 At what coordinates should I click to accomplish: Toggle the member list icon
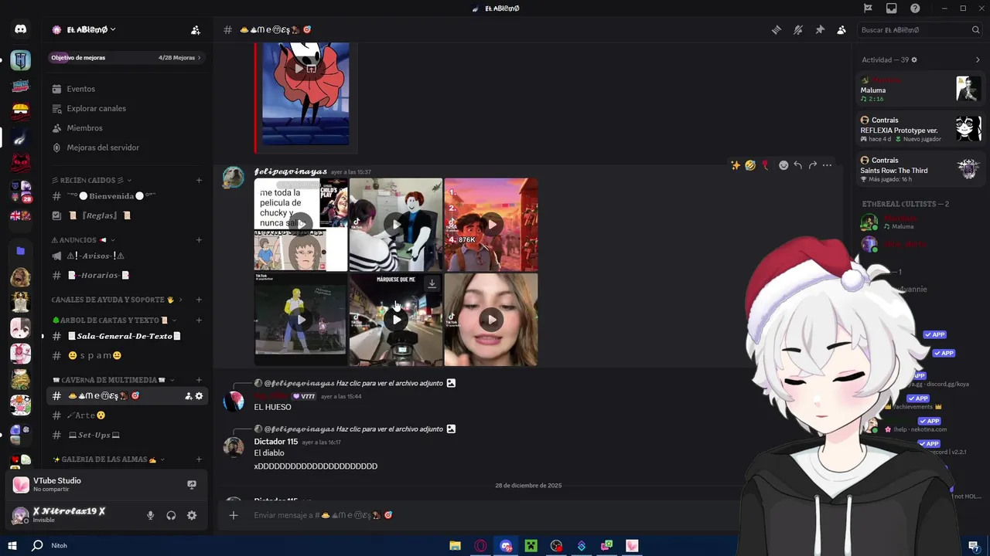pos(841,30)
